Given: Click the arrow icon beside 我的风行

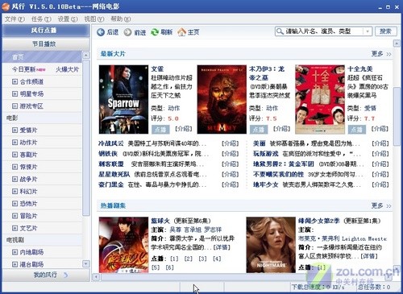Looking at the screenshot, I should tap(65, 275).
